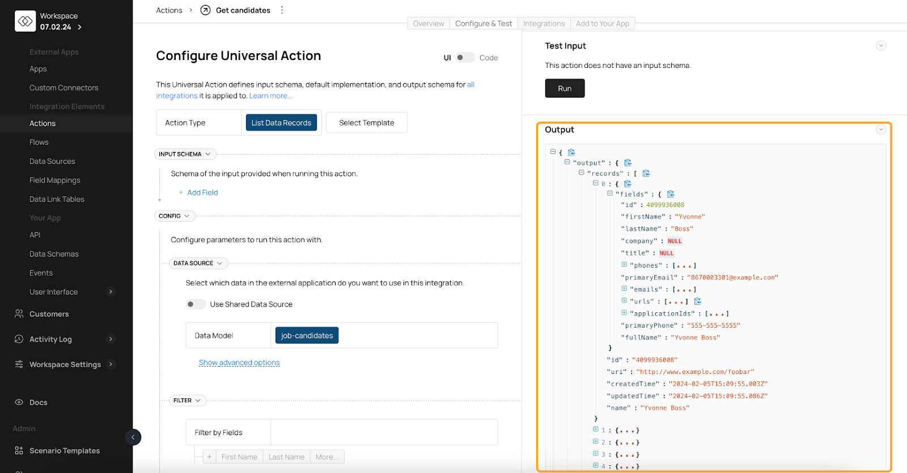Viewport: 907px width, 473px height.
Task: Switch to the Configure & Test tab
Action: (x=484, y=23)
